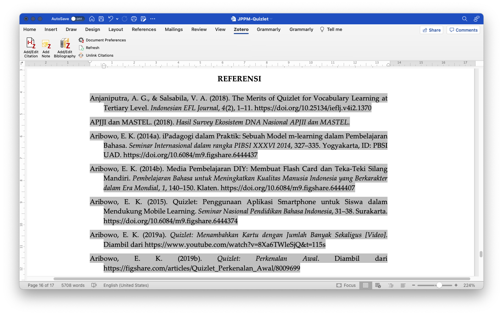Expand the quick access toolbar ellipsis menu
The width and height of the screenshot is (503, 315).
click(x=152, y=19)
